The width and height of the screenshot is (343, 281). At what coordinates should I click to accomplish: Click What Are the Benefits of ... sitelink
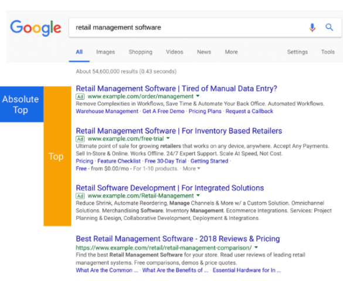[175, 270]
